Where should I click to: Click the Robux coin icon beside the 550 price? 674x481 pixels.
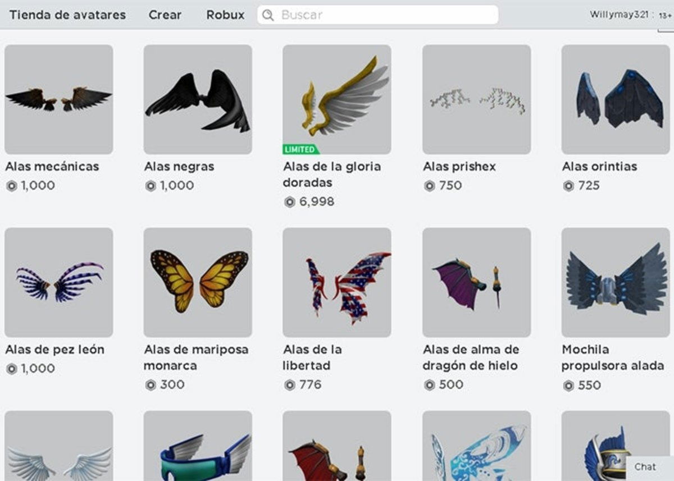click(569, 386)
